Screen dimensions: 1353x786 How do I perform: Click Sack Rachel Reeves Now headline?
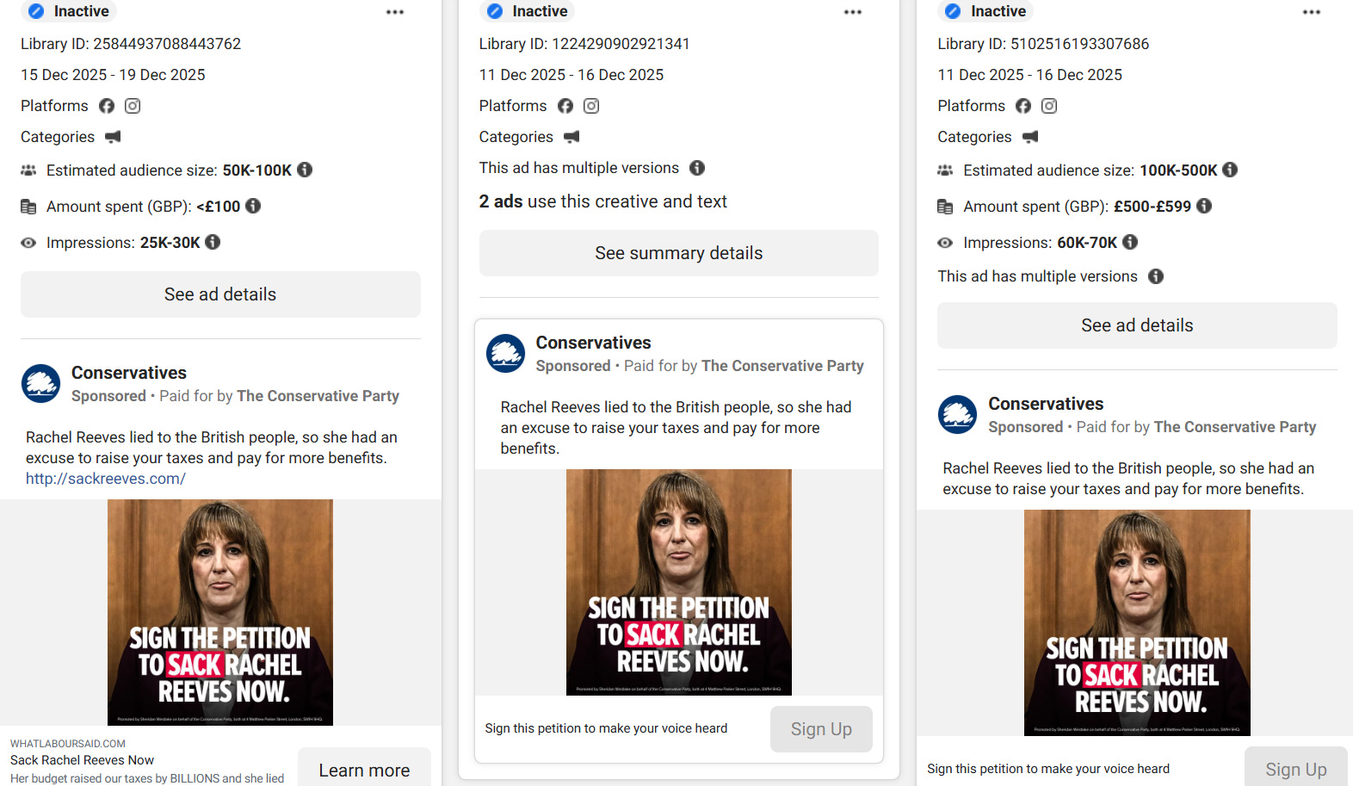coord(82,760)
